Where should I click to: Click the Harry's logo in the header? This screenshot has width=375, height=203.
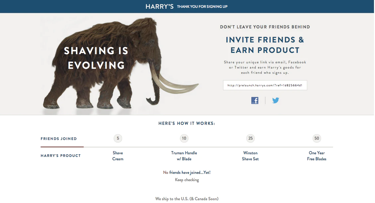coord(160,6)
